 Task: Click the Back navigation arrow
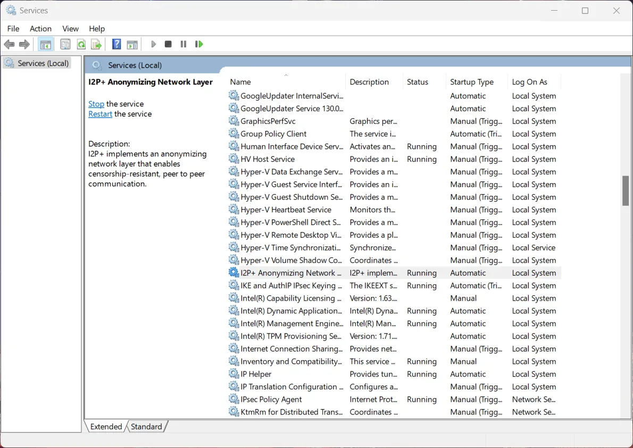pyautogui.click(x=9, y=44)
